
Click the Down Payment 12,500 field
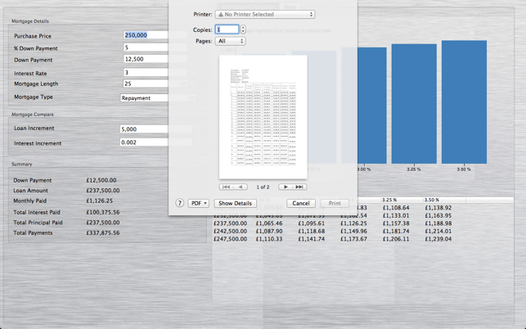coord(146,59)
